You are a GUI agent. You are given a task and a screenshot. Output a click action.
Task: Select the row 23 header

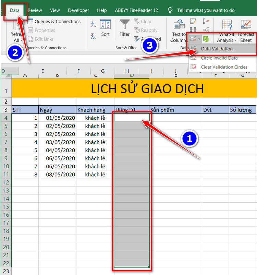6,271
